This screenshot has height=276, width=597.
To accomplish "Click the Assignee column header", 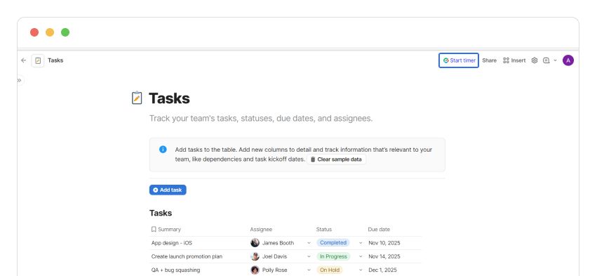I will tap(261, 229).
